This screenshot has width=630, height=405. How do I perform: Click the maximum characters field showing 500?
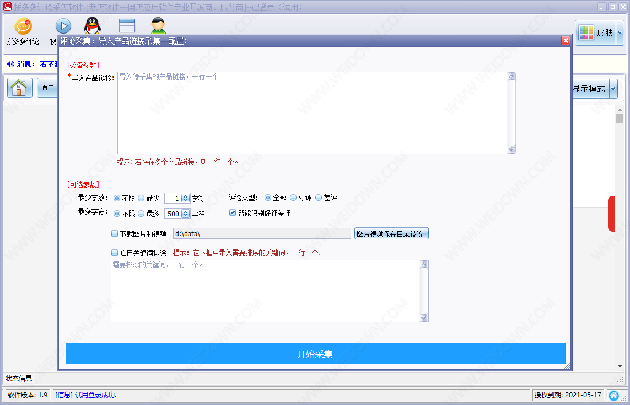[x=173, y=214]
